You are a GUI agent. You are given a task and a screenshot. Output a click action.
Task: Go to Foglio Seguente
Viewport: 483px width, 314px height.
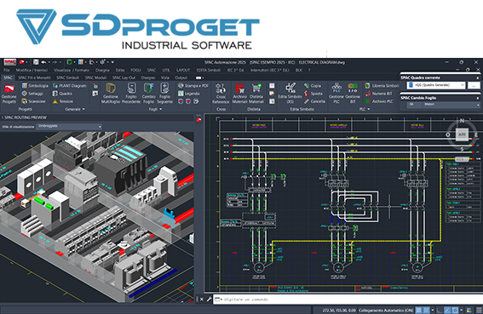(164, 94)
